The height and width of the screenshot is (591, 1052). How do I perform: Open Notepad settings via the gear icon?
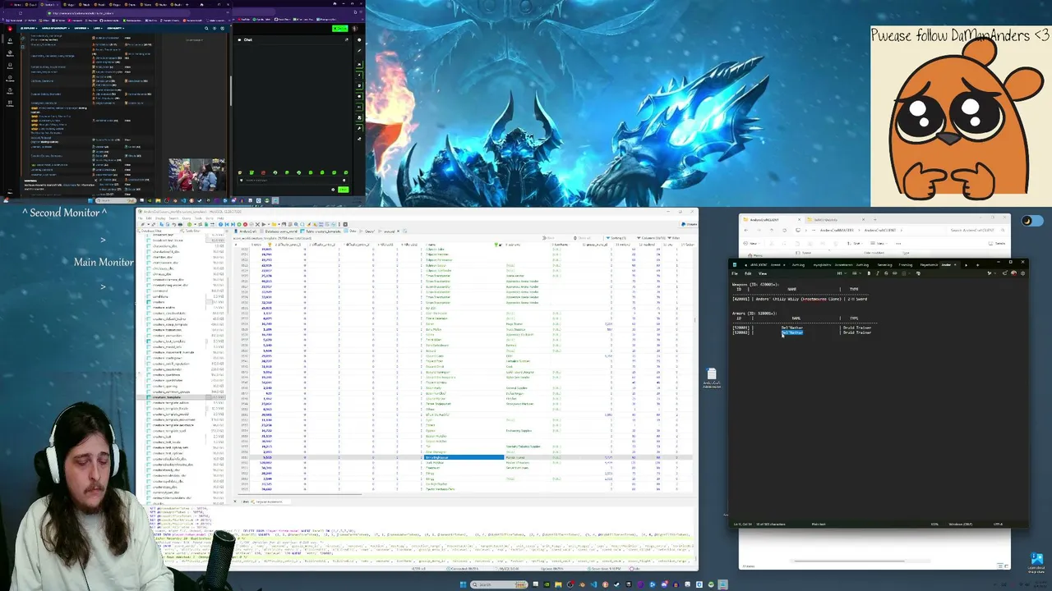point(1022,273)
